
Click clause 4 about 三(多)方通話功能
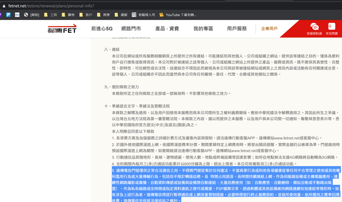[205, 164]
